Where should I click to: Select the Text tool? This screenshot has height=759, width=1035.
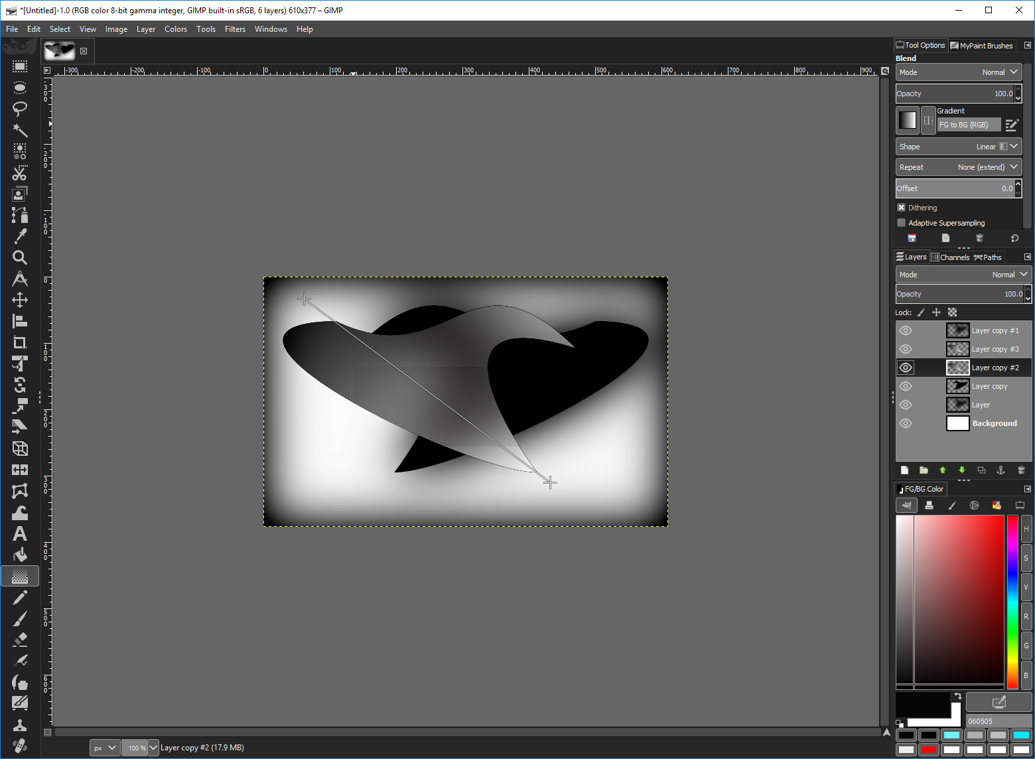pyautogui.click(x=20, y=533)
